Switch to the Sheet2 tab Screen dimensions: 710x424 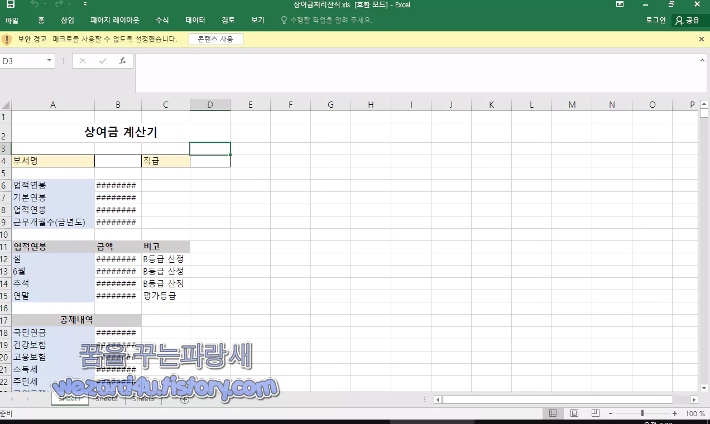click(107, 399)
